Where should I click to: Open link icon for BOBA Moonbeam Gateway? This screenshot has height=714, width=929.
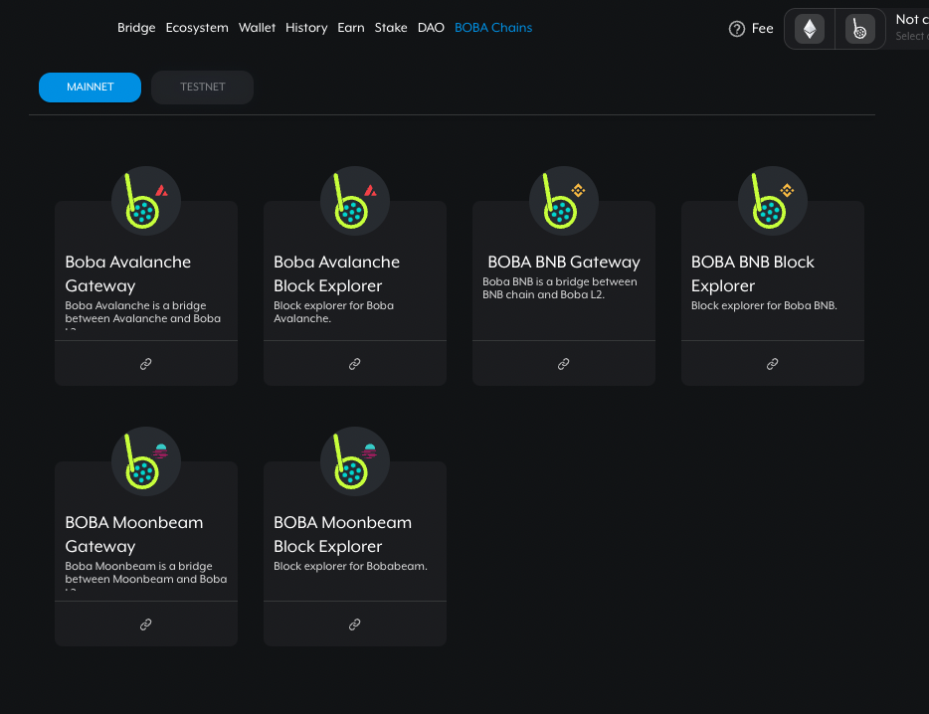(146, 625)
